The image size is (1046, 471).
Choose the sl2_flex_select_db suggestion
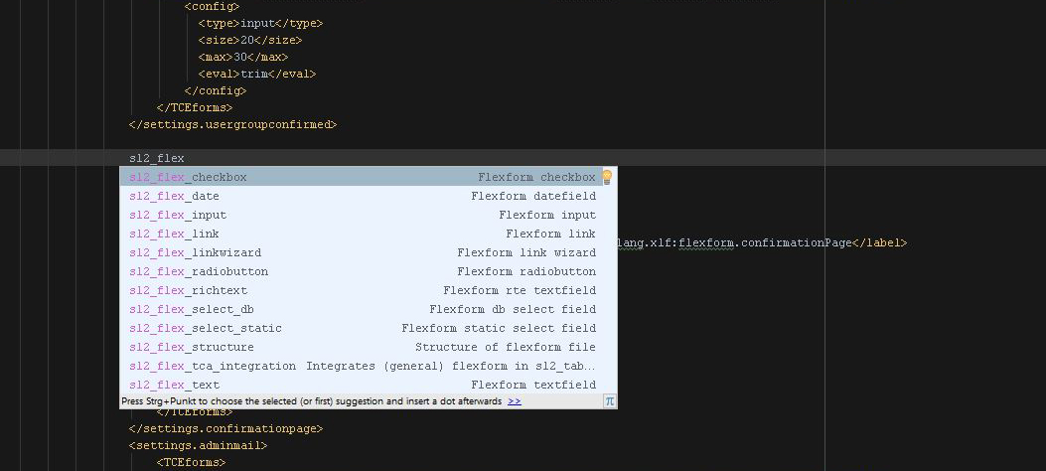click(x=369, y=310)
